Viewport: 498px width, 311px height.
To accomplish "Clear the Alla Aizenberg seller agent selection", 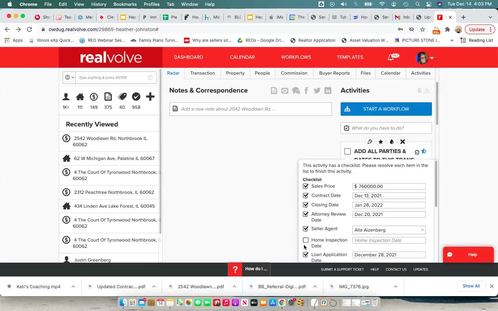I will [x=422, y=230].
